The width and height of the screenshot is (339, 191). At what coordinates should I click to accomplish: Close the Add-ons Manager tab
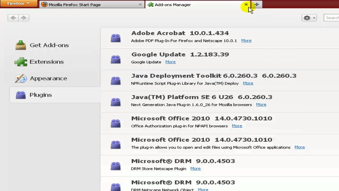pyautogui.click(x=246, y=5)
